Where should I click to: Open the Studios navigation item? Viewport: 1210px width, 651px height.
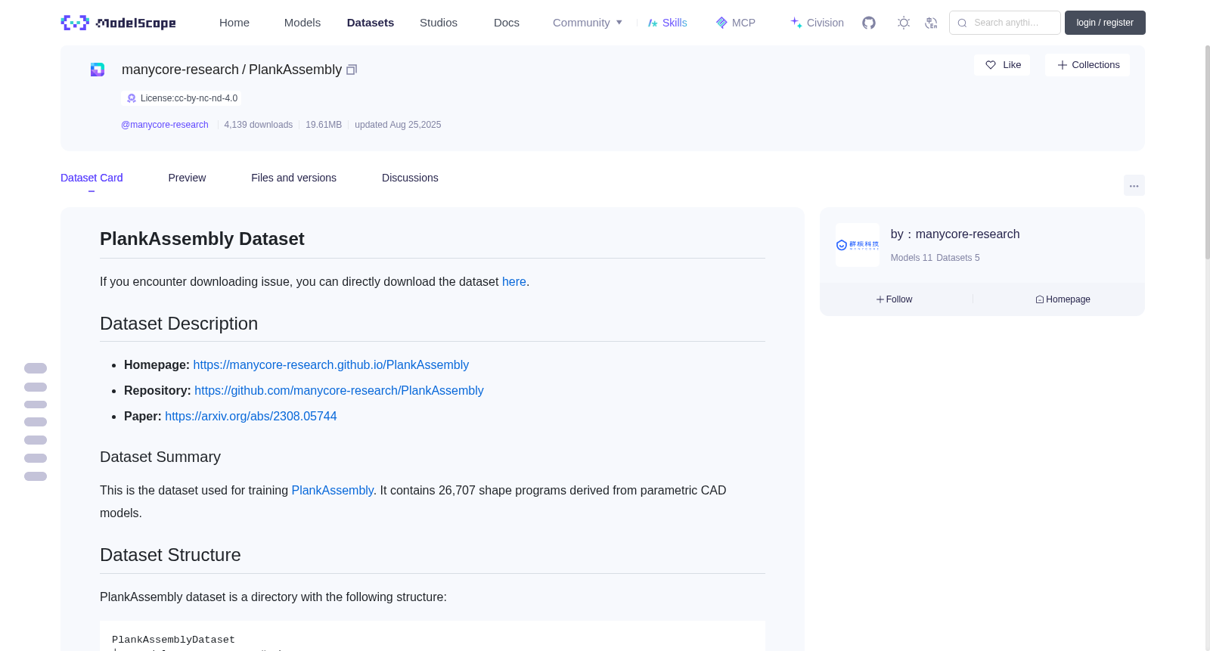(x=439, y=23)
